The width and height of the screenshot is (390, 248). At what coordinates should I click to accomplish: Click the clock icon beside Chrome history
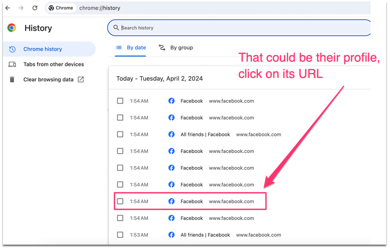pyautogui.click(x=12, y=49)
